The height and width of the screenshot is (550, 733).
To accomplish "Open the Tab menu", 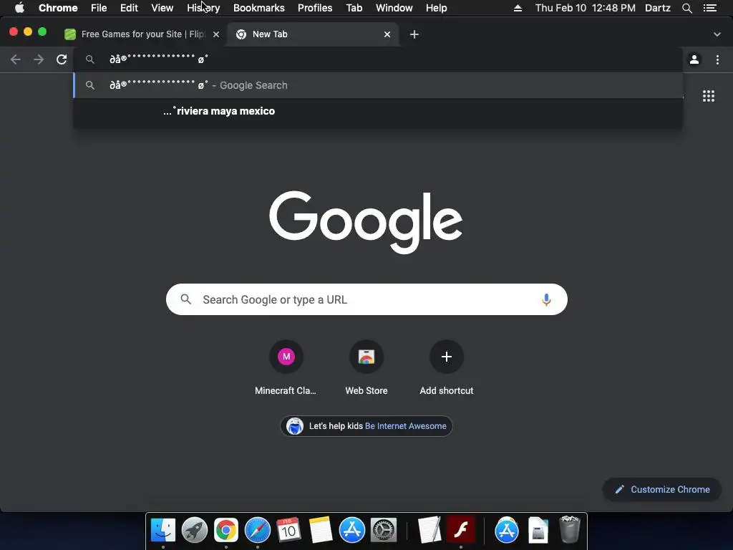I will [354, 8].
